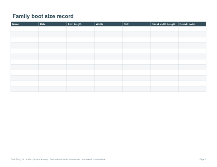Image resolution: width=217 pixels, height=167 pixels.
Task: Click the "Personal and small-business use" footer notice
Action: coord(65,159)
